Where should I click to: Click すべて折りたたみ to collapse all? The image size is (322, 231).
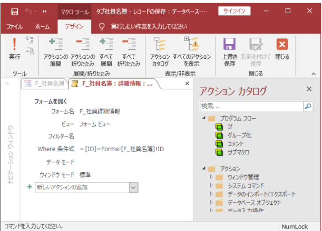[x=129, y=52]
